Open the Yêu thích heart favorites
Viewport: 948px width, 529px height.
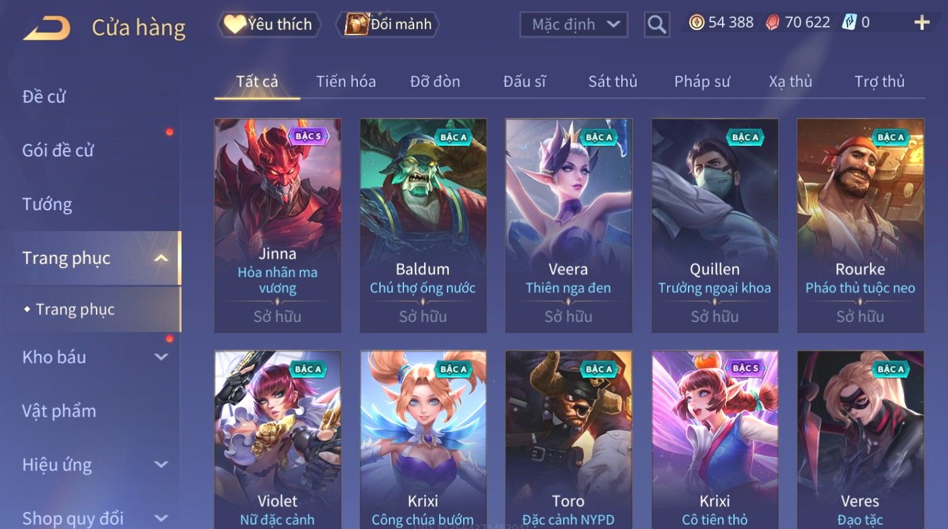(x=269, y=25)
